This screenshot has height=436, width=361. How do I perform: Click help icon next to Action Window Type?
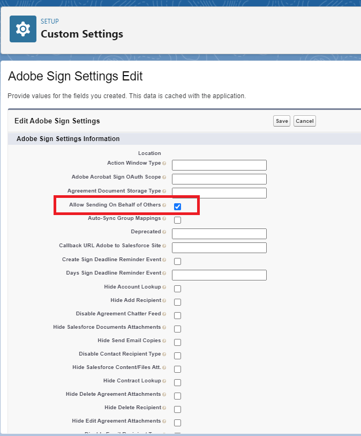pos(164,163)
